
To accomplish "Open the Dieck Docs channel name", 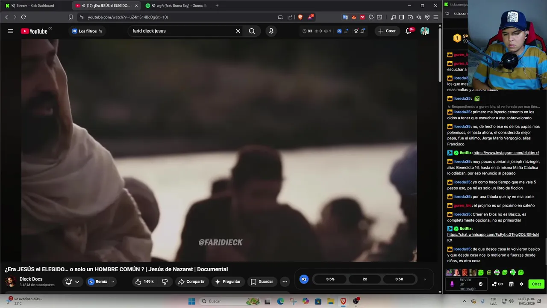I will click(31, 279).
